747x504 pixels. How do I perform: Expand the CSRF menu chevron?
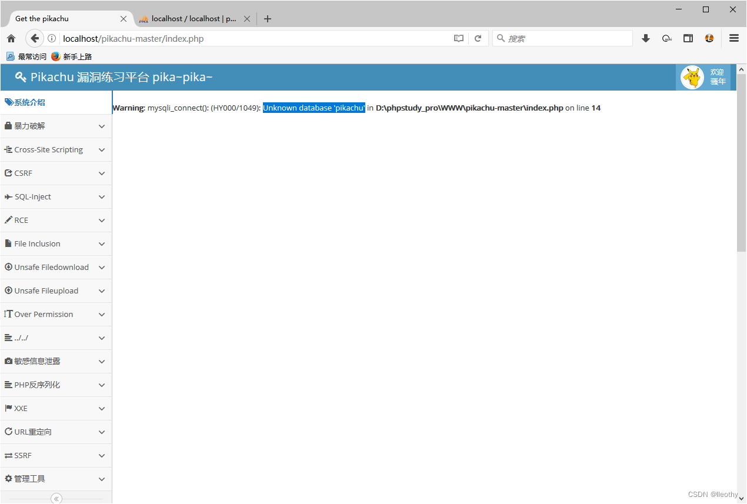(x=102, y=173)
